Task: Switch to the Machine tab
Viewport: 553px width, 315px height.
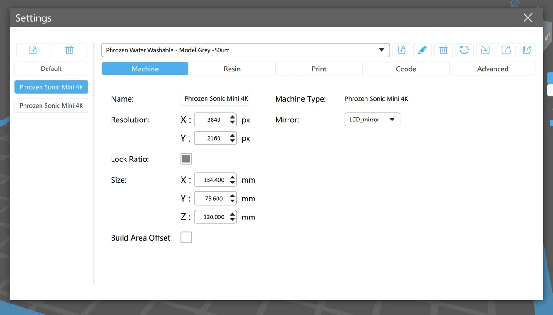Action: [x=145, y=69]
